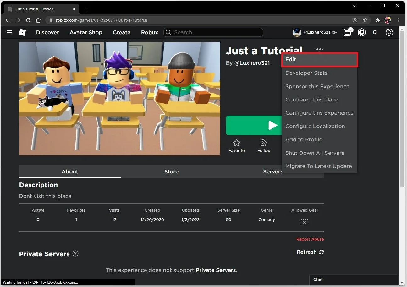The image size is (407, 287).
Task: Refresh private servers with the refresh icon
Action: click(321, 252)
